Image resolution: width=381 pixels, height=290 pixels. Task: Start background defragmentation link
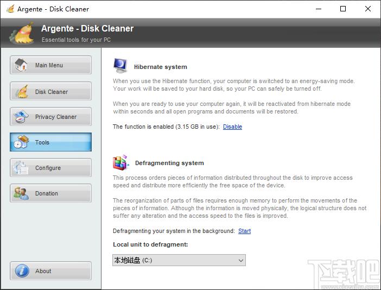[244, 231]
